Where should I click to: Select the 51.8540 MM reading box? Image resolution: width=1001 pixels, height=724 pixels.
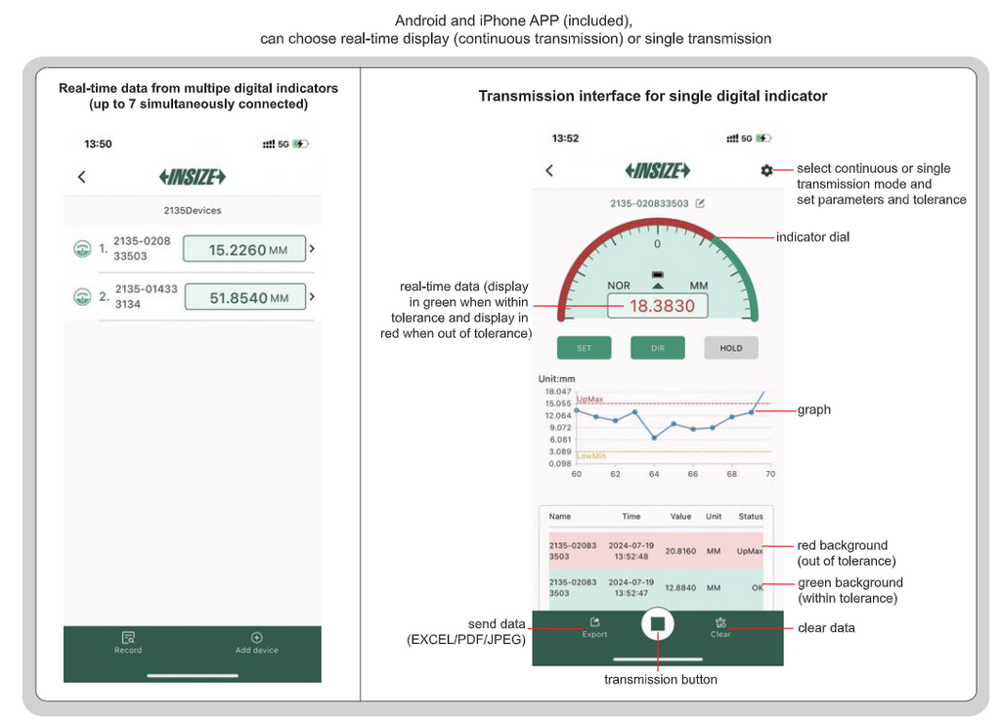click(245, 297)
